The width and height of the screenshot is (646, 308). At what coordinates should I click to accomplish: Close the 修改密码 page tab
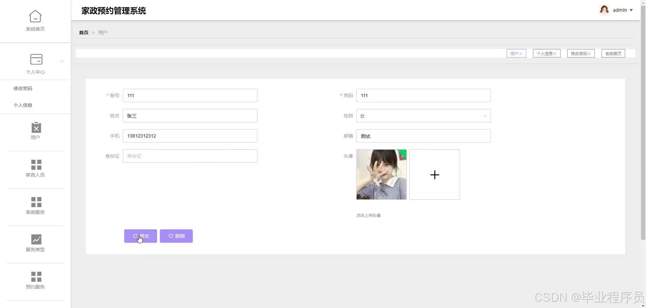tap(589, 53)
